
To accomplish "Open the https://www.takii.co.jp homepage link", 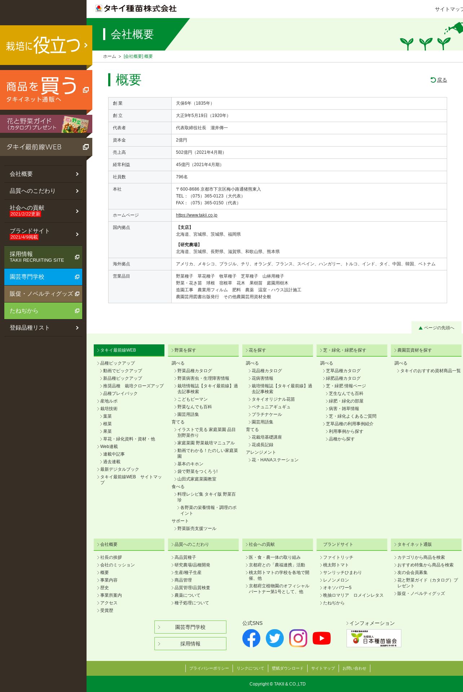I will [197, 215].
